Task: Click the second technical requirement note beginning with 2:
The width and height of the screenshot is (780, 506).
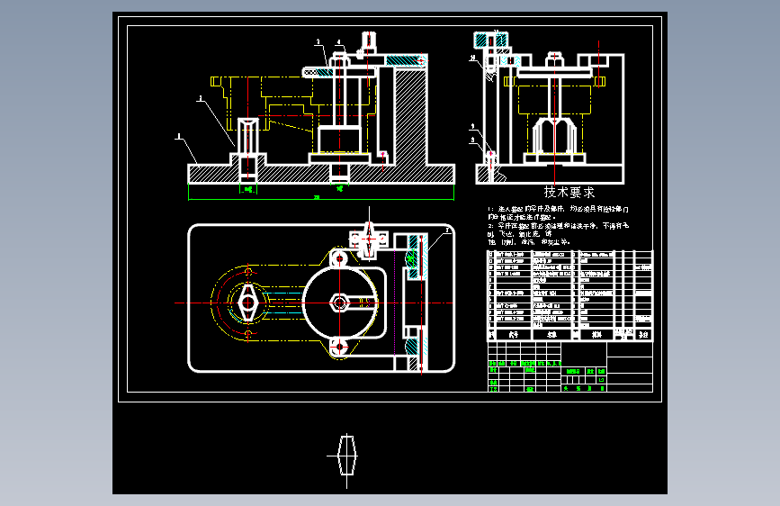Action: tap(558, 233)
